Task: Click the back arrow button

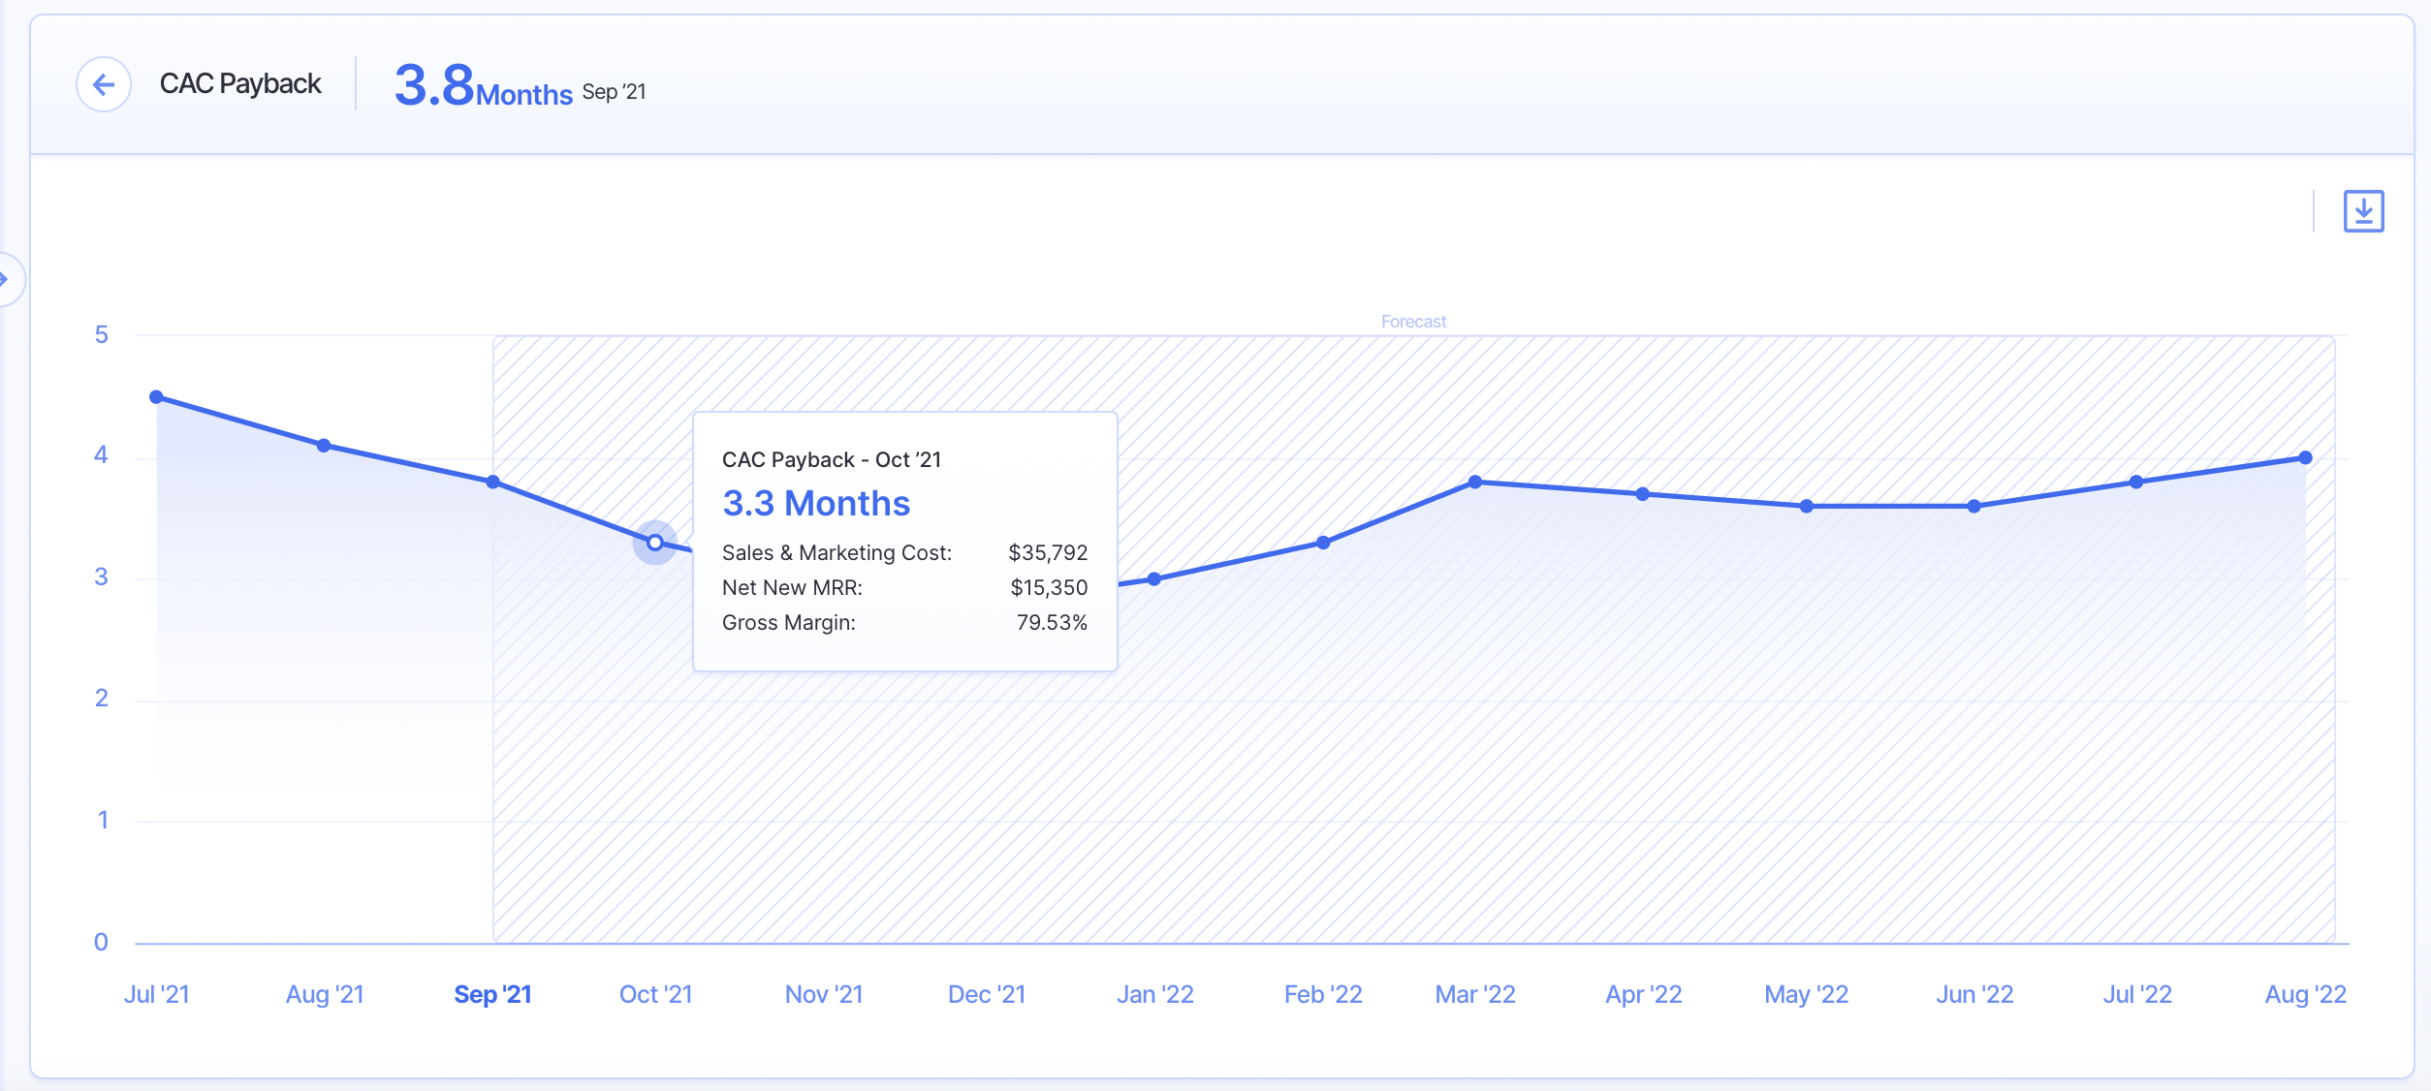Action: pyautogui.click(x=104, y=85)
